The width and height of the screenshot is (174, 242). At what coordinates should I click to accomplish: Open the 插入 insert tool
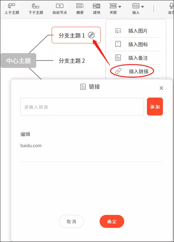tap(136, 6)
